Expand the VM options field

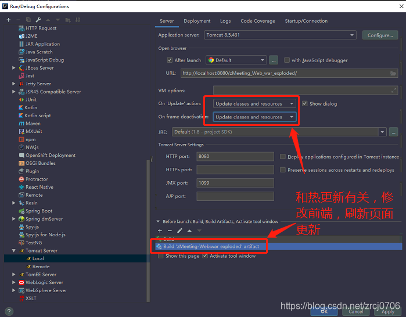[x=394, y=91]
